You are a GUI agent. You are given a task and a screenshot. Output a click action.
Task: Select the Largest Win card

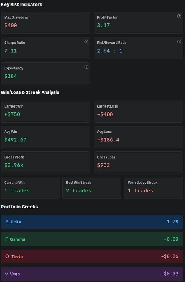pyautogui.click(x=45, y=112)
